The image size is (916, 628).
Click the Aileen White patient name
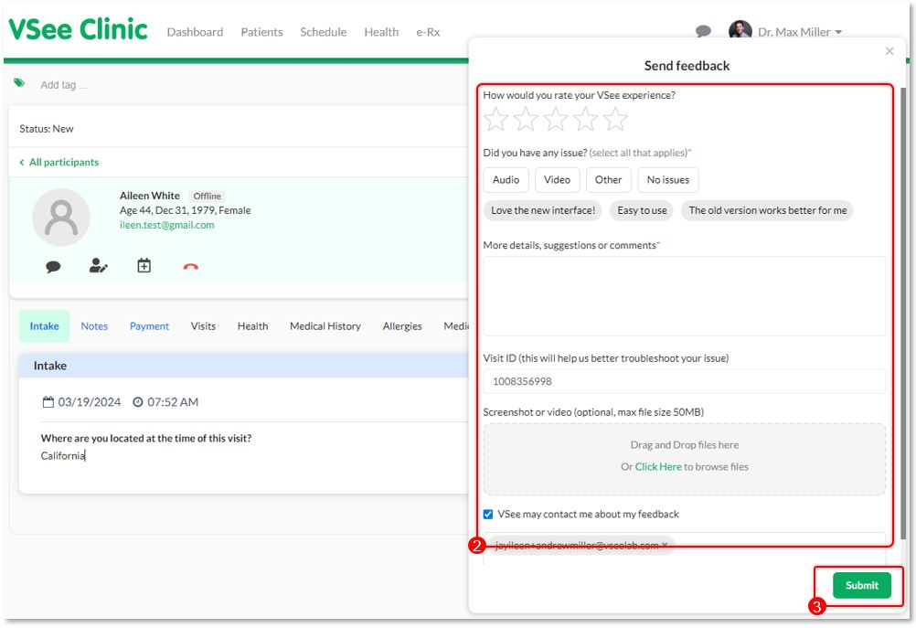(x=150, y=196)
